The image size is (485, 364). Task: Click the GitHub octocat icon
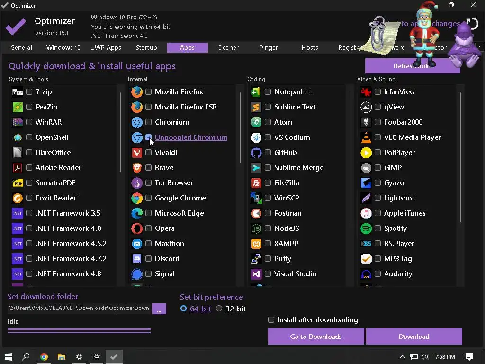click(256, 153)
